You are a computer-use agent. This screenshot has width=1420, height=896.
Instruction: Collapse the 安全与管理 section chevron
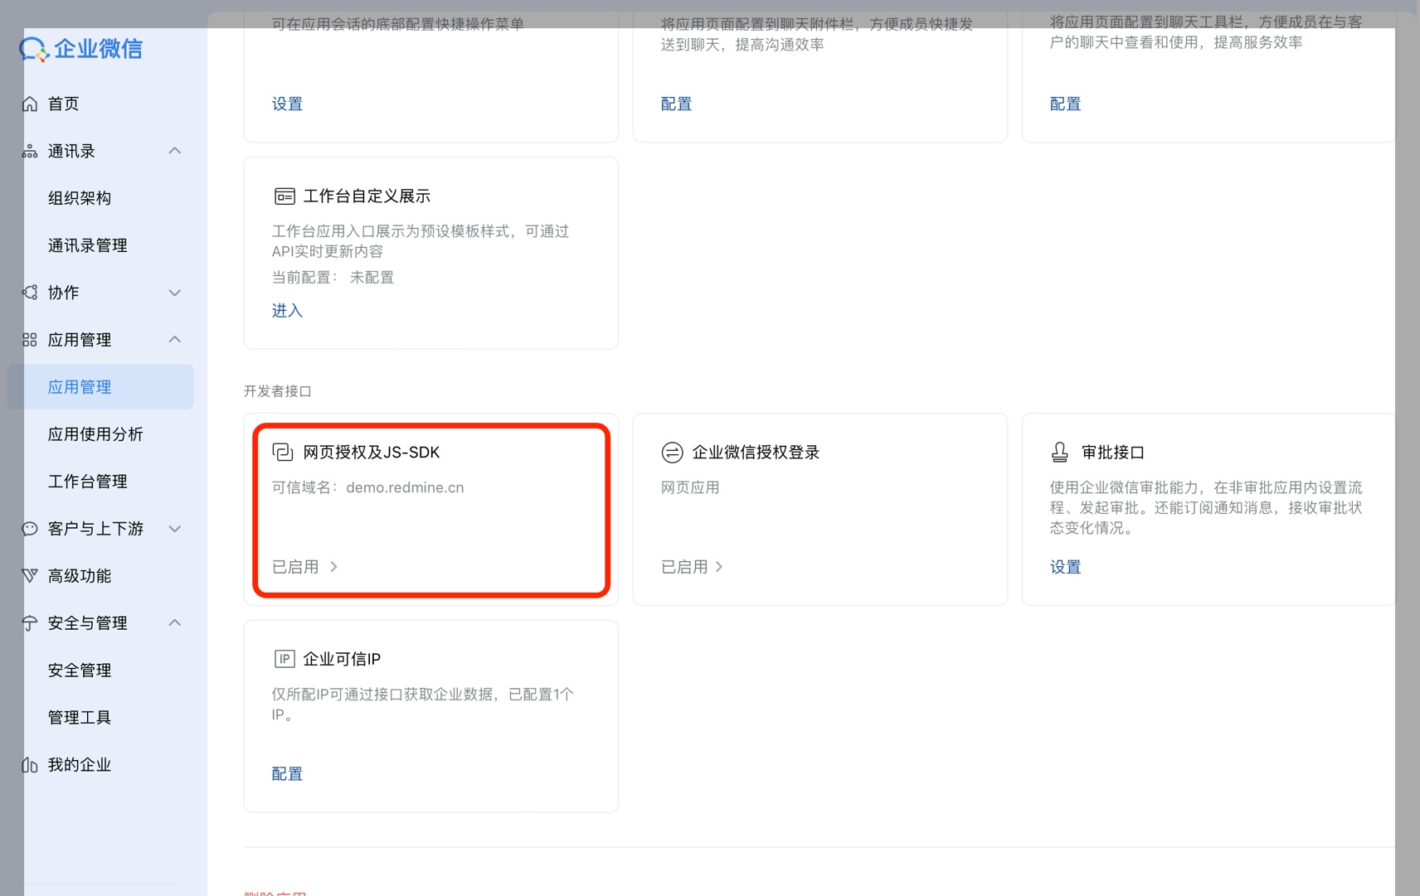pyautogui.click(x=175, y=623)
